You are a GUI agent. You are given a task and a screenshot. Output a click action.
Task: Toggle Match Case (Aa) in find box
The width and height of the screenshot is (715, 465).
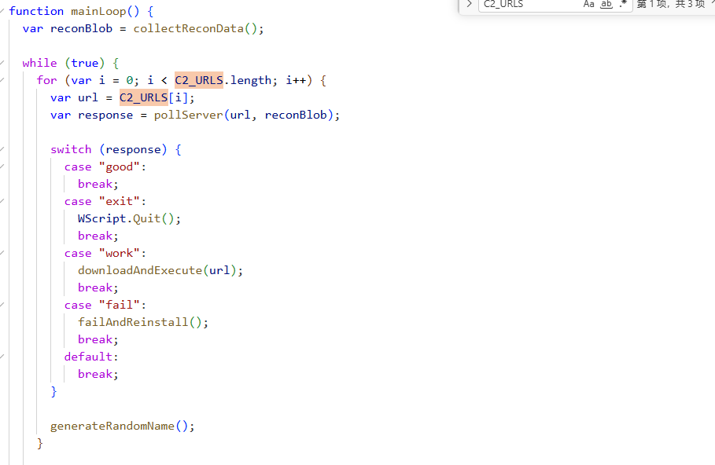tap(588, 4)
